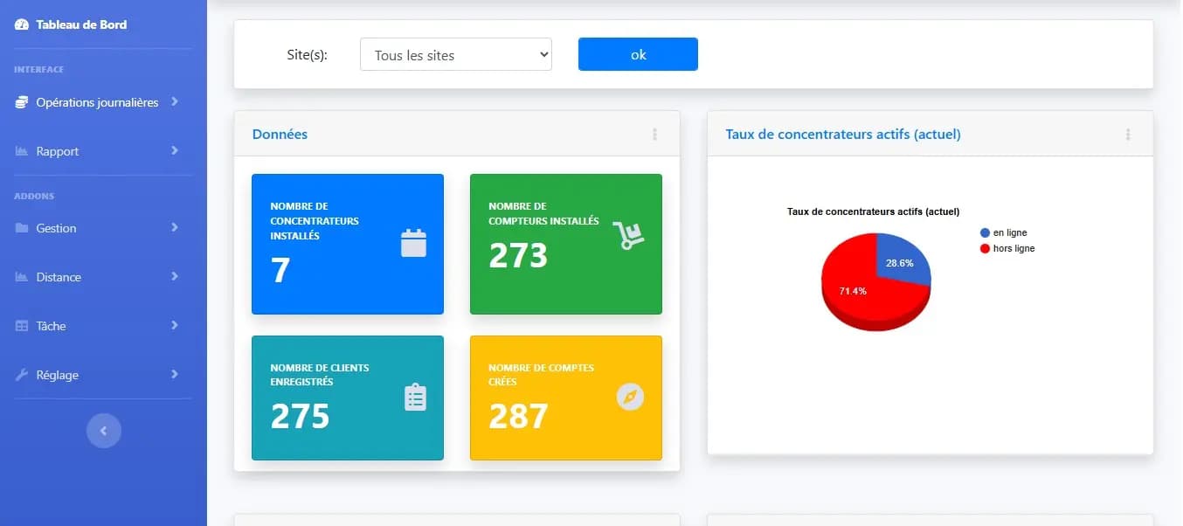1183x526 pixels.
Task: Click the chart's inner bold title text
Action: (x=873, y=211)
